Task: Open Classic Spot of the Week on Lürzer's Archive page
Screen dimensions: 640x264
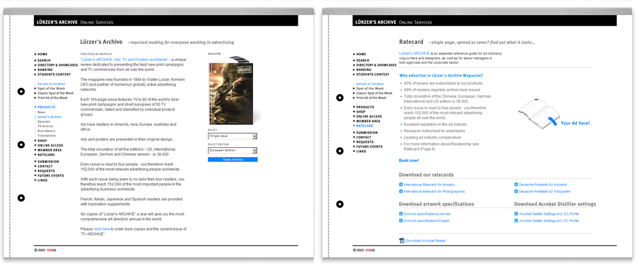Action: (x=56, y=93)
